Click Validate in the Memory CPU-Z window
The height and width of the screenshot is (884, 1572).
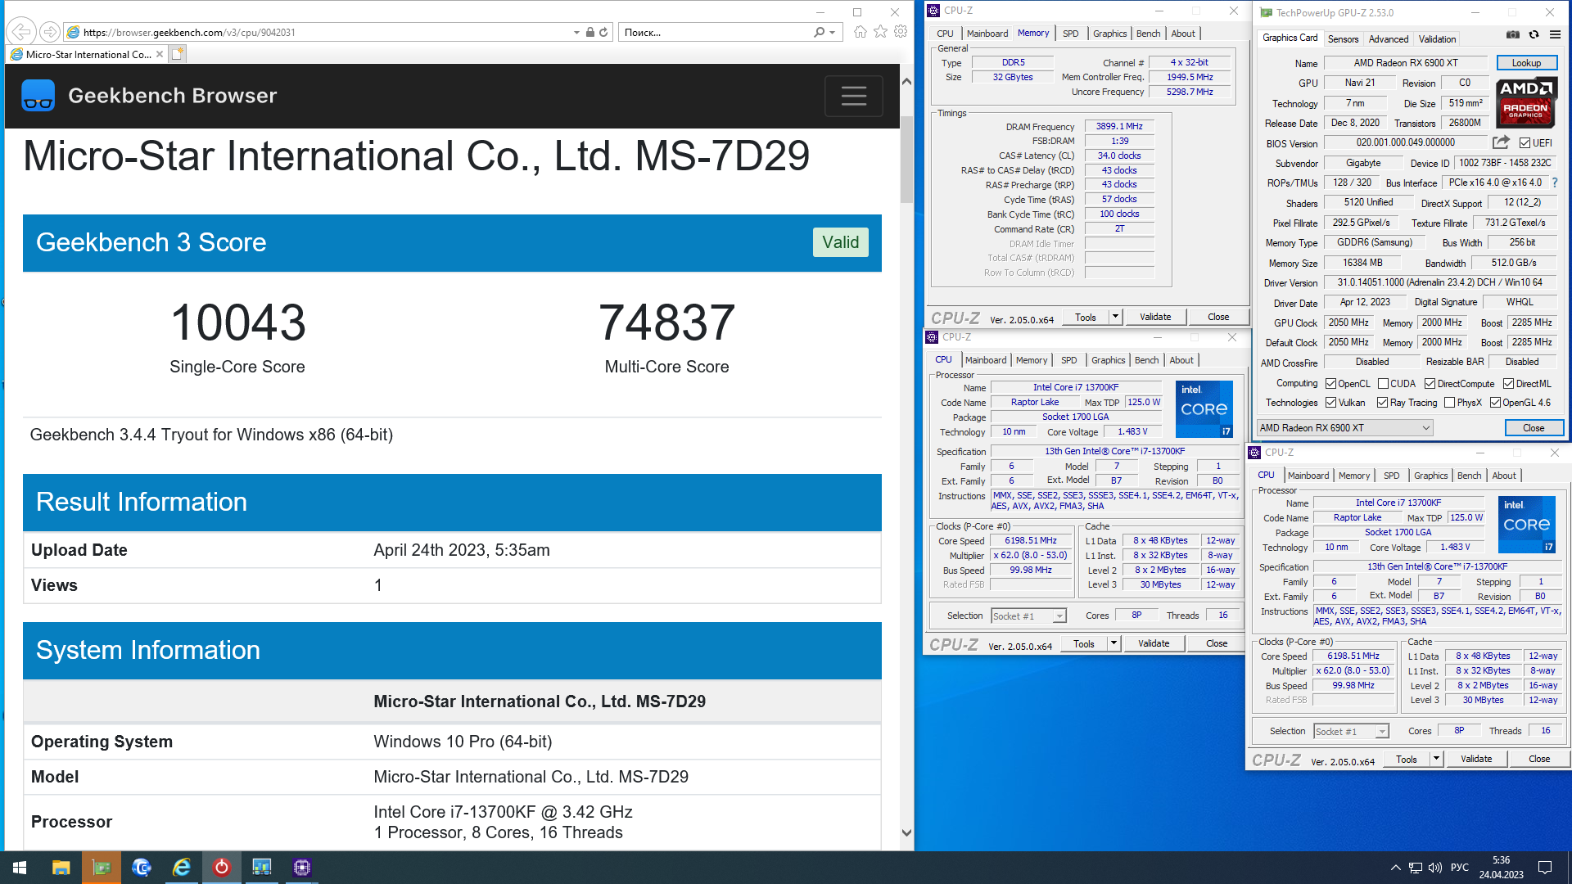1155,317
